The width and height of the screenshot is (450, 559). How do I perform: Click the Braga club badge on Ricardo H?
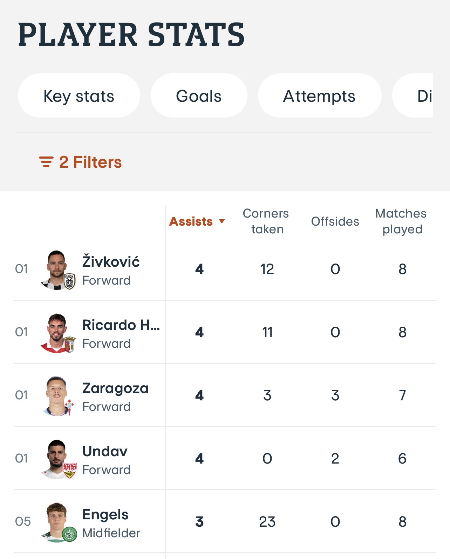tap(70, 344)
